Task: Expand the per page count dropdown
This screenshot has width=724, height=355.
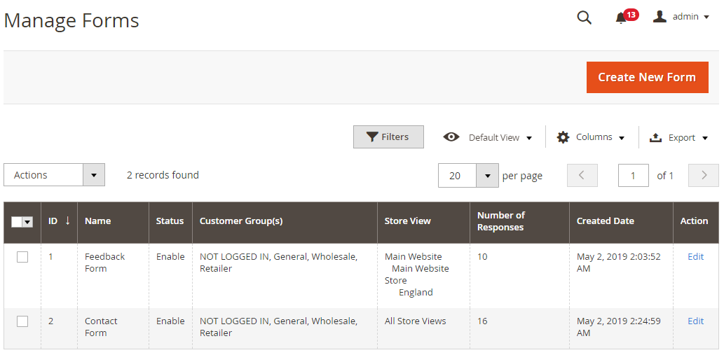Action: tap(487, 176)
